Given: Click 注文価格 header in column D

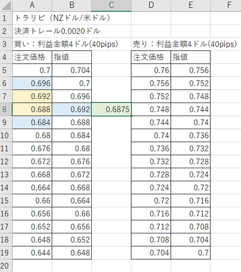Looking at the screenshot, I should click(151, 57).
